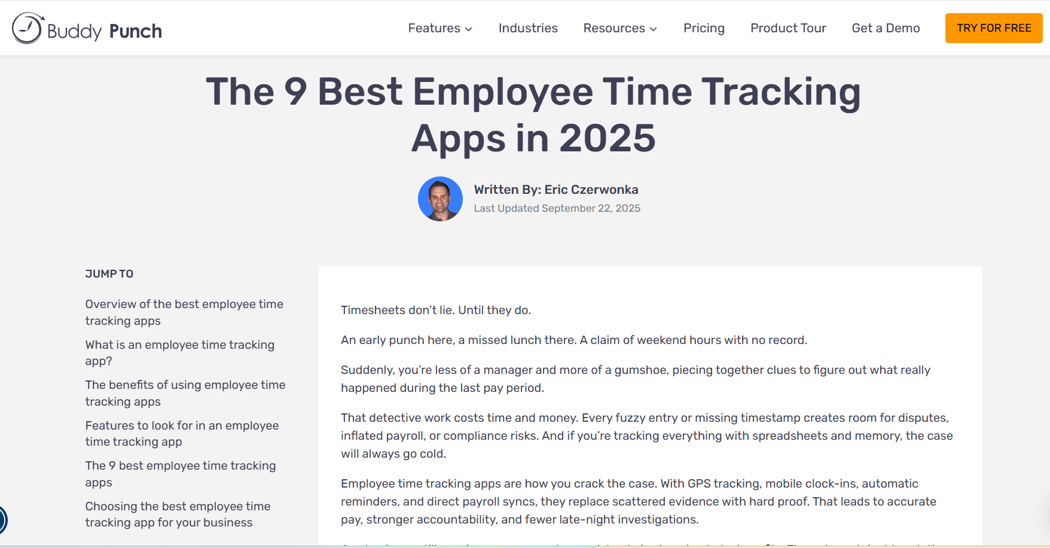The image size is (1050, 548).
Task: Open the Product Tour page
Action: tap(788, 28)
